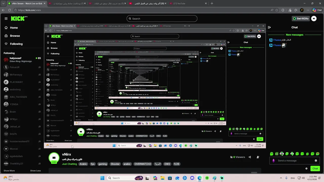
Task: Toggle the sidebar hamburger menu
Action: click(x=6, y=18)
